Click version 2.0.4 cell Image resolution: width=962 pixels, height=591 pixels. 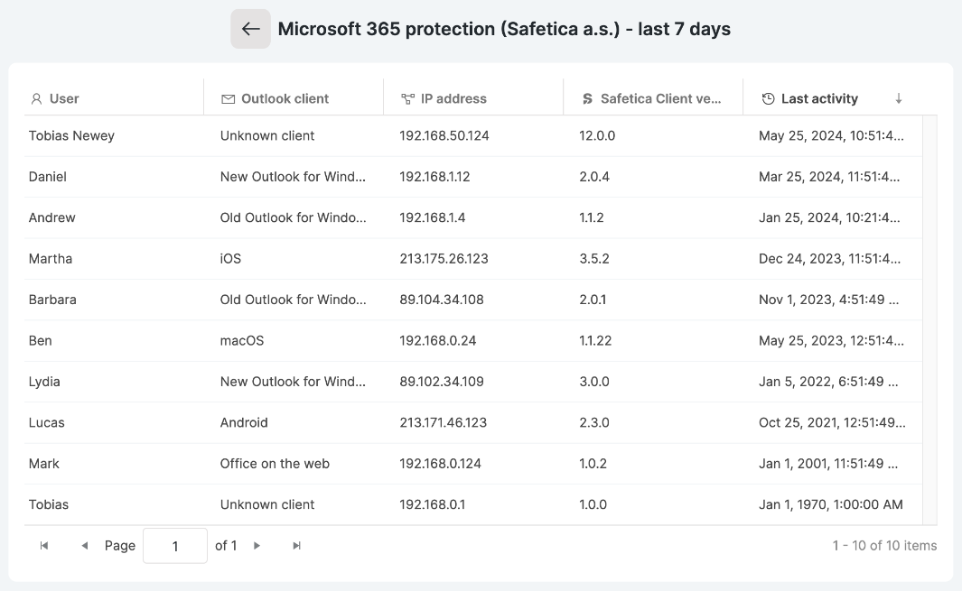point(594,177)
